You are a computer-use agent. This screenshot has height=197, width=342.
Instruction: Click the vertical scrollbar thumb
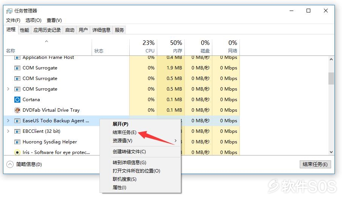pos(331,78)
